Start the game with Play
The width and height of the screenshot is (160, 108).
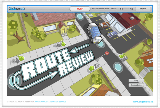[136, 80]
